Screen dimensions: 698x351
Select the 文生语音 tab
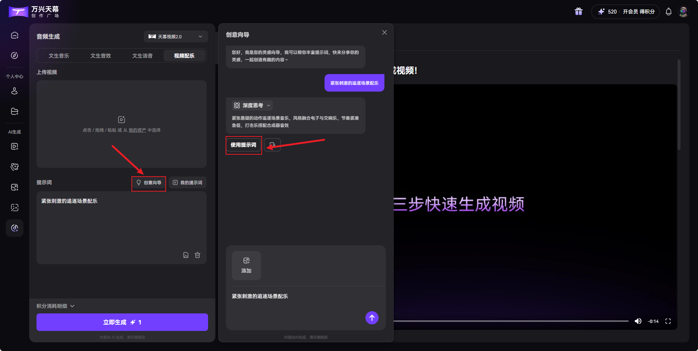[x=143, y=55]
